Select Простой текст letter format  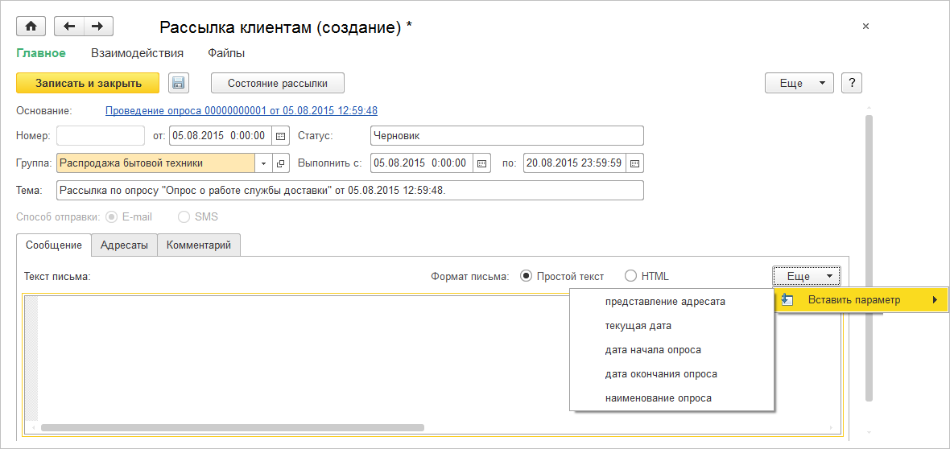[527, 276]
